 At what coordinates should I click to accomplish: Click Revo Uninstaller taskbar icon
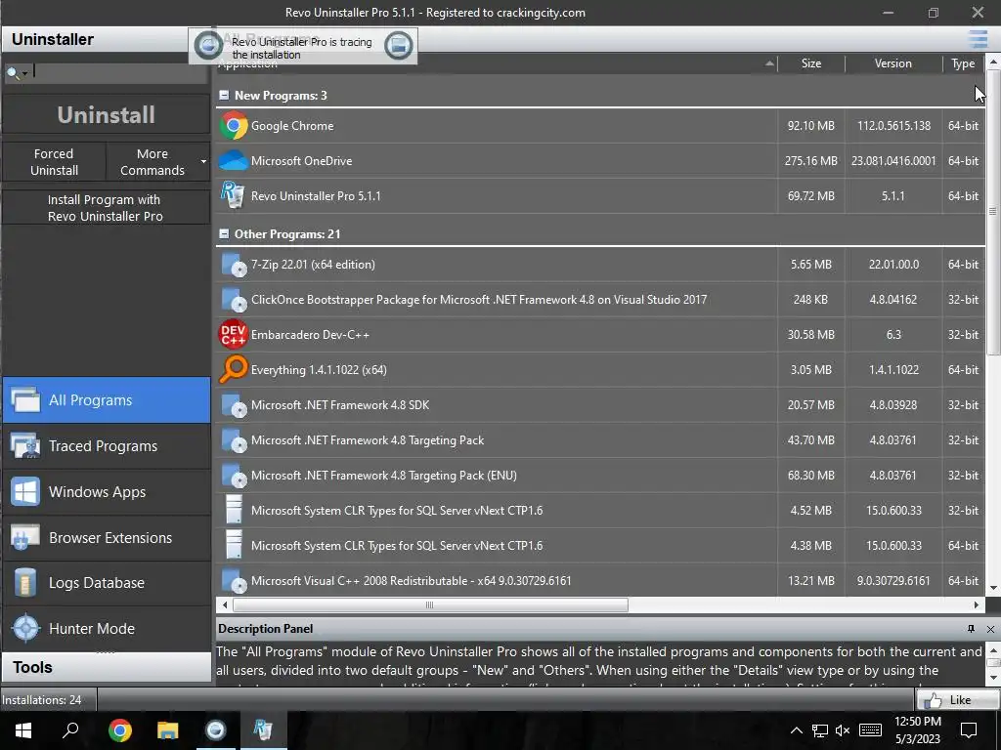263,729
